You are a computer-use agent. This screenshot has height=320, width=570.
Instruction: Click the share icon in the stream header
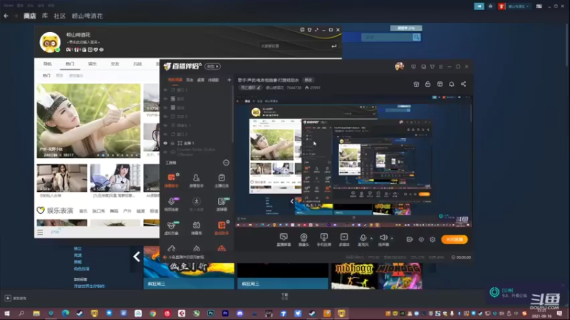pyautogui.click(x=464, y=84)
